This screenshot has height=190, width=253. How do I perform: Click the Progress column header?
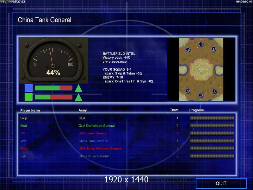coord(196,110)
